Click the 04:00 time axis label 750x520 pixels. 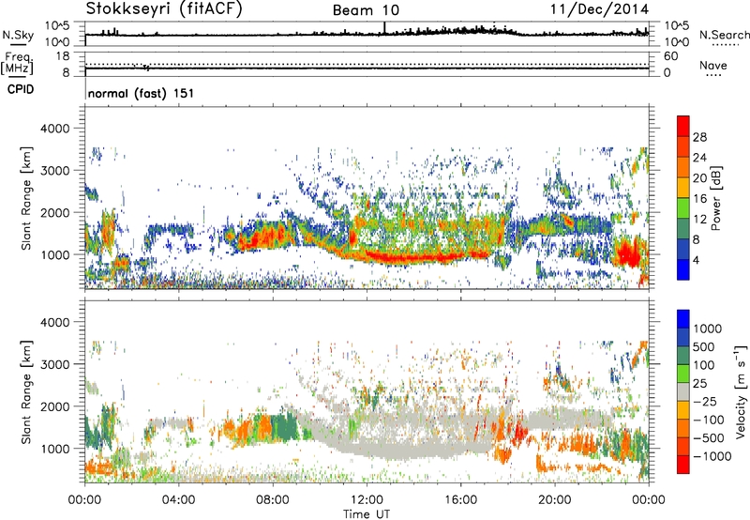point(178,500)
